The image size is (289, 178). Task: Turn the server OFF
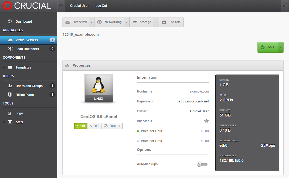click(x=94, y=126)
